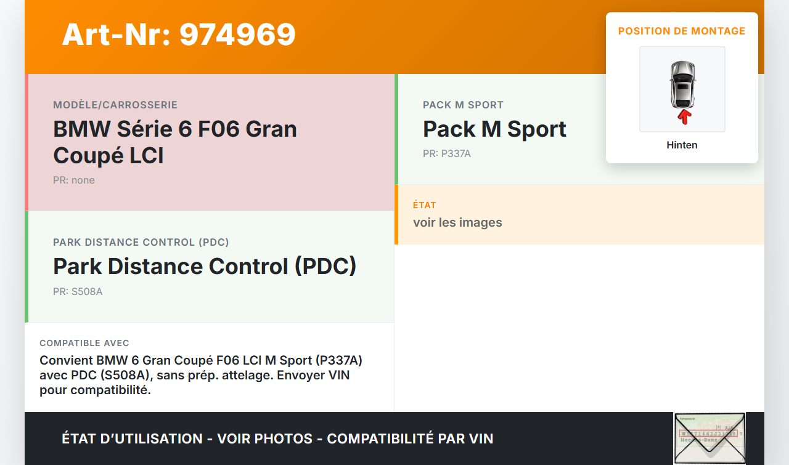
Task: Select the BMW Série 6 F06 Gran Coupé LCI title
Action: [175, 142]
